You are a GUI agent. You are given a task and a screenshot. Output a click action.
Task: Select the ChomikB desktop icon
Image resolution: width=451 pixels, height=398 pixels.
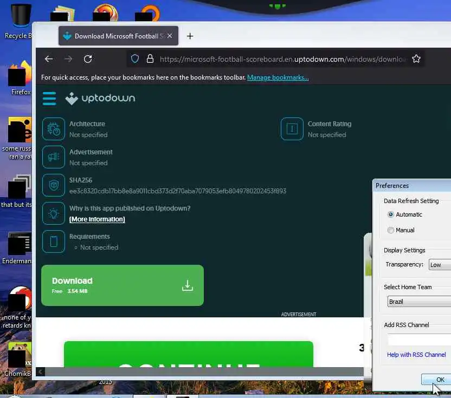[x=18, y=359]
